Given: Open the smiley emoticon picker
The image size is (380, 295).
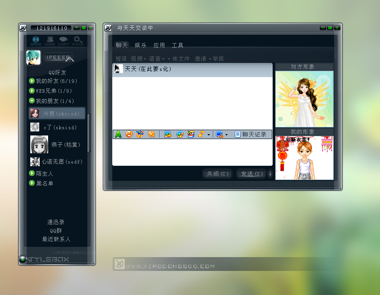Looking at the screenshot, I should point(129,134).
